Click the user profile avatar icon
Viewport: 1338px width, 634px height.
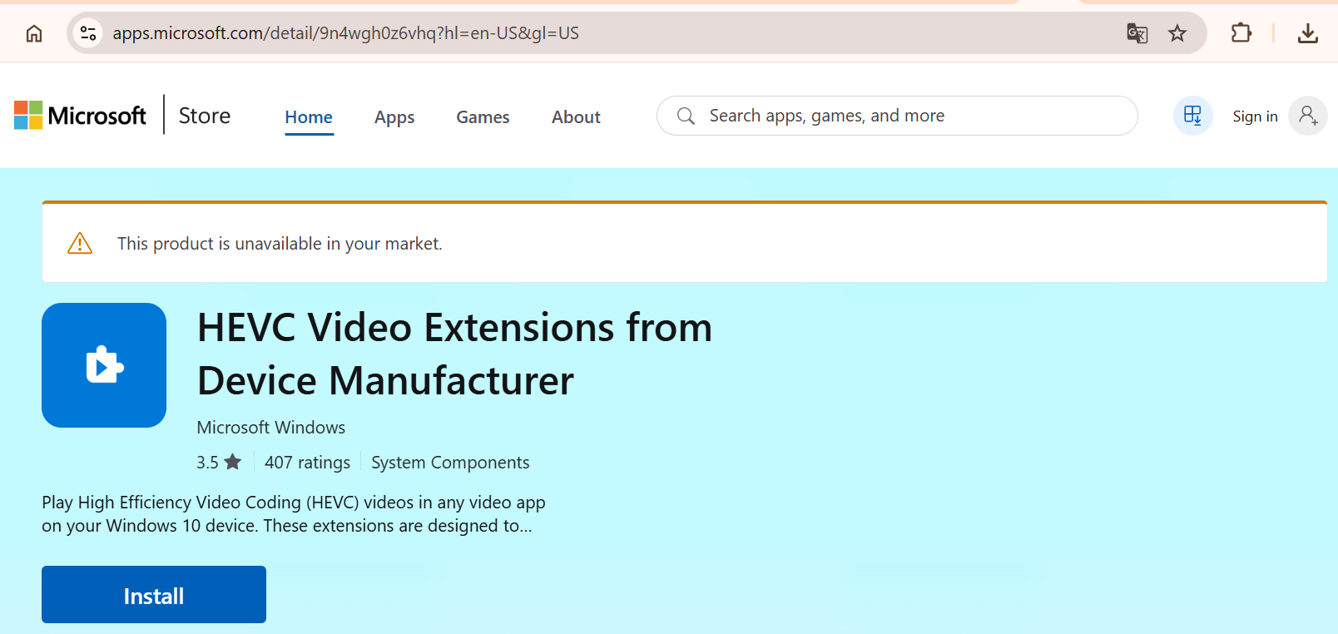[x=1307, y=116]
